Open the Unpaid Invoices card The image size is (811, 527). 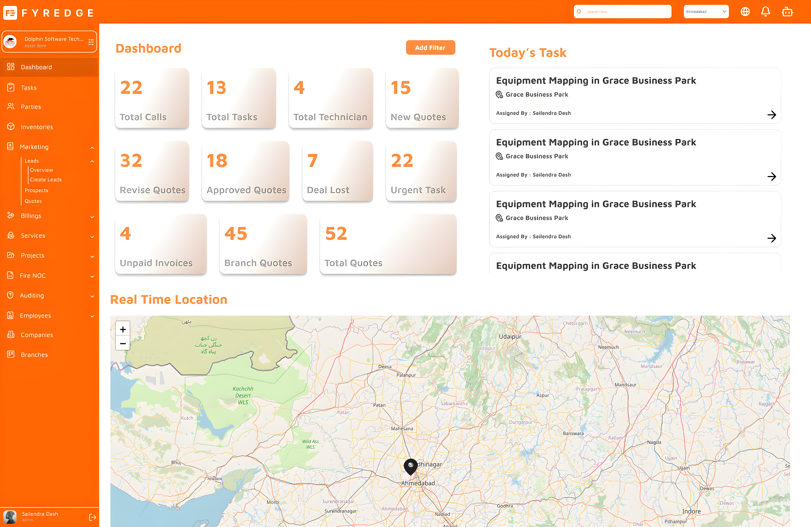[161, 244]
